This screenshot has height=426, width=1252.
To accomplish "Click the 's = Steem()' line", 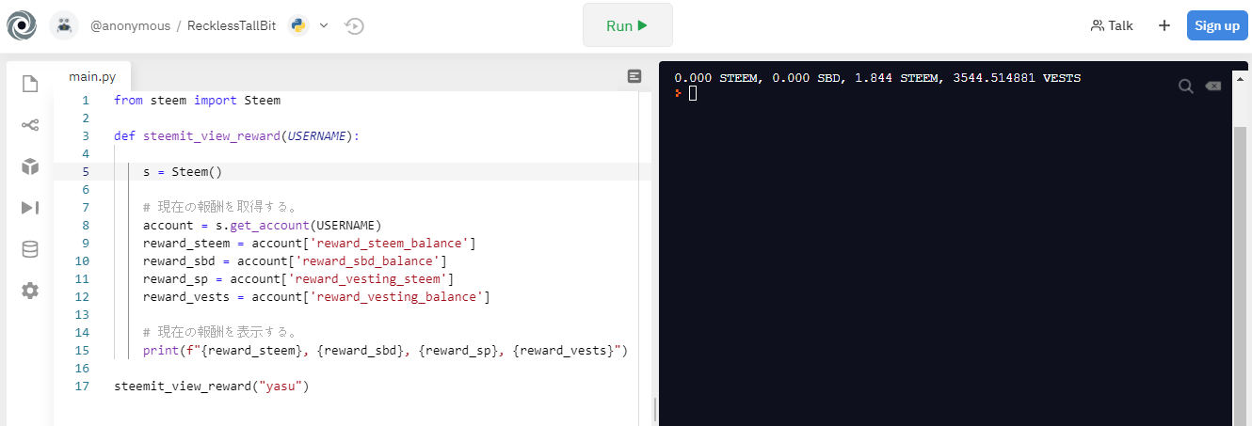I will [x=183, y=172].
